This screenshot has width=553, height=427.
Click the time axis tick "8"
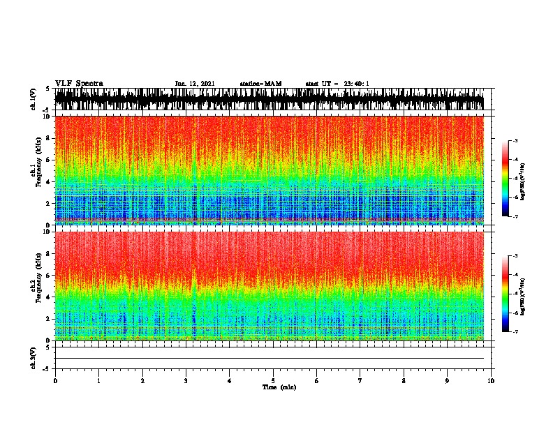pyautogui.click(x=404, y=381)
